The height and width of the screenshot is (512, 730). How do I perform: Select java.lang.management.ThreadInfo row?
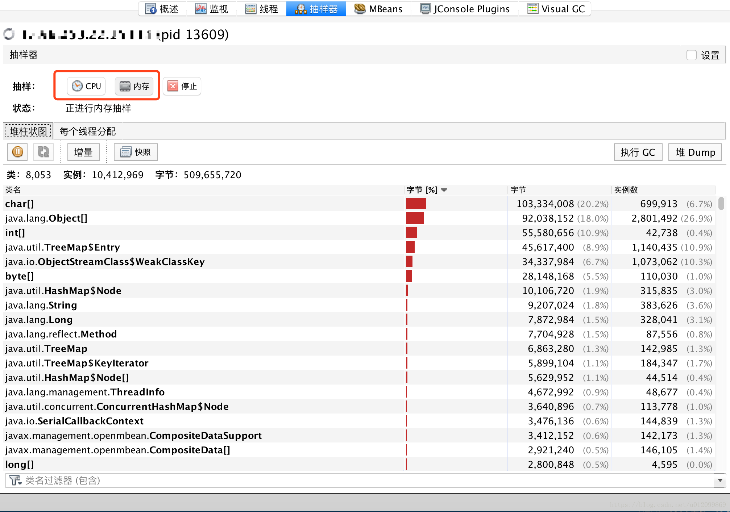click(359, 392)
